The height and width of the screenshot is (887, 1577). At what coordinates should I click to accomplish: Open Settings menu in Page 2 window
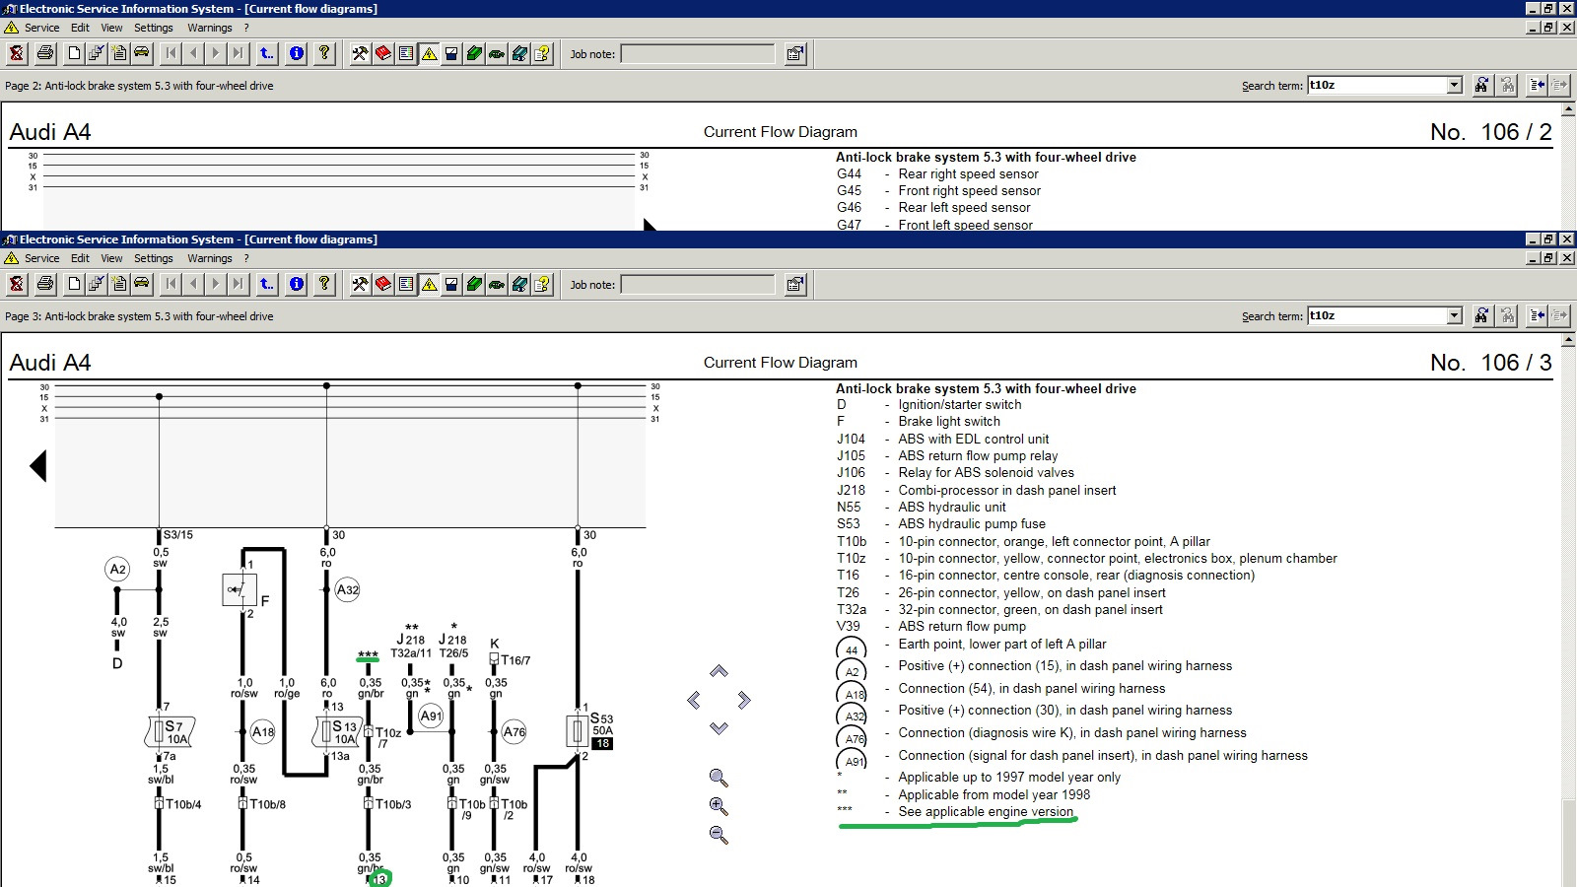pos(153,28)
